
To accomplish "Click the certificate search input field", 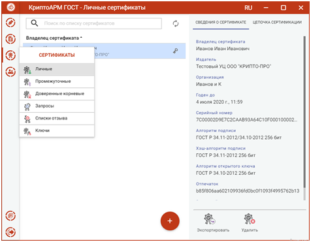I will (93, 23).
